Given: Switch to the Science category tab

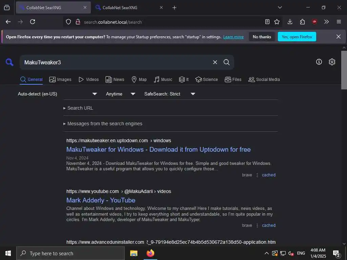Looking at the screenshot, I should [x=206, y=79].
